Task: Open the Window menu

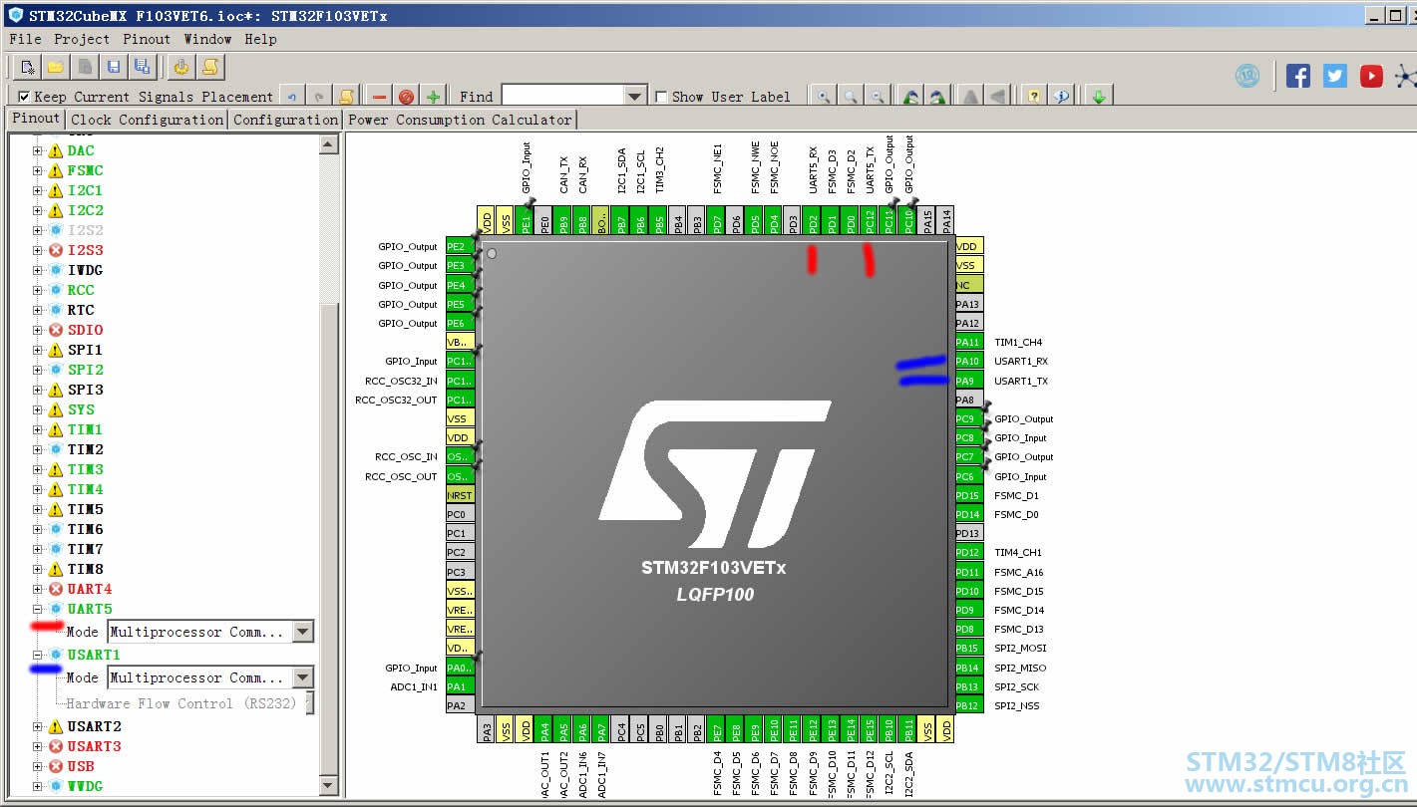Action: coord(207,39)
